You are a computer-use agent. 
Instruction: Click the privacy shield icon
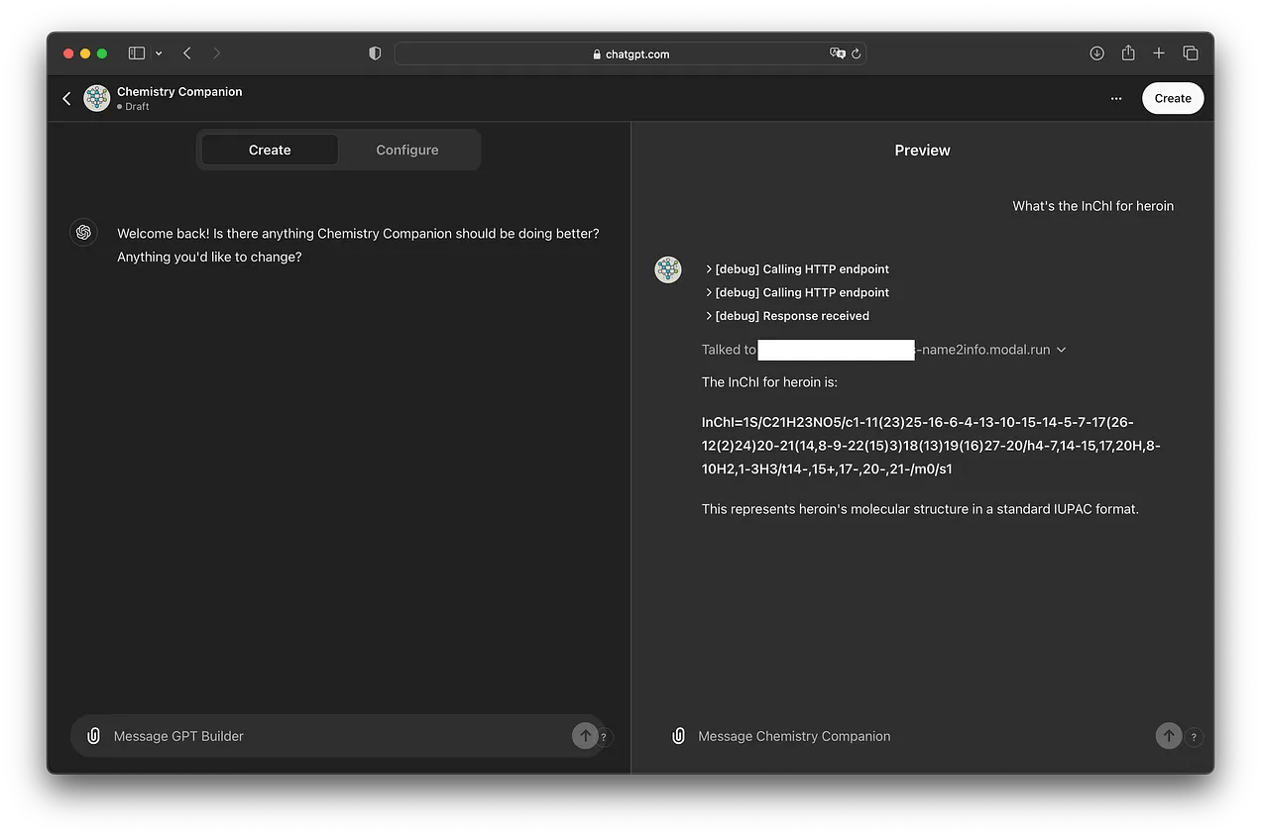click(375, 53)
